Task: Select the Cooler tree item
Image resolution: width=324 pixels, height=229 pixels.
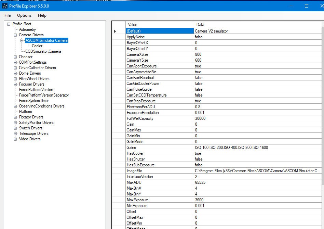Action: click(37, 46)
